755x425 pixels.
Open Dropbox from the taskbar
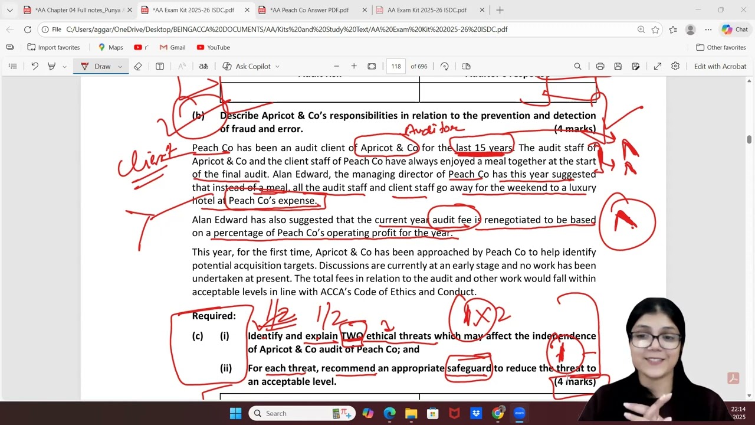coord(476,413)
